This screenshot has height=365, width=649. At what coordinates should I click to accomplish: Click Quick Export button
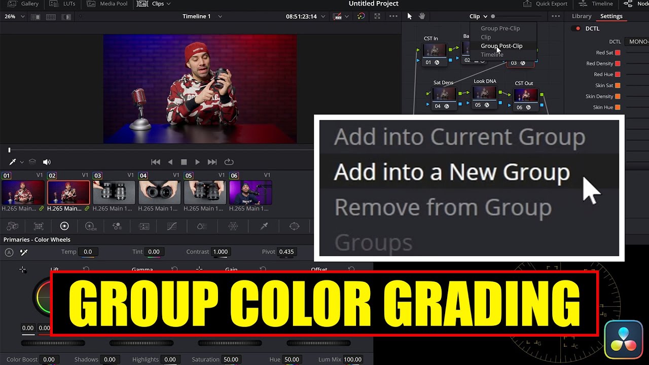point(546,4)
